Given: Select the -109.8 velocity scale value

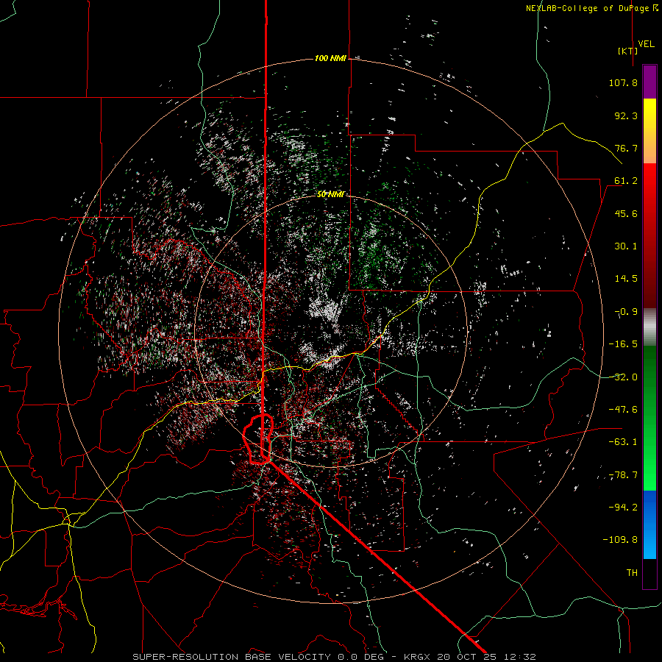Looking at the screenshot, I should (620, 540).
